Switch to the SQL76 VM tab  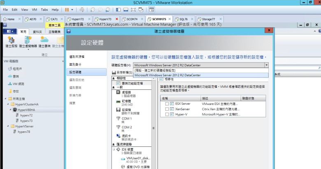point(183,19)
